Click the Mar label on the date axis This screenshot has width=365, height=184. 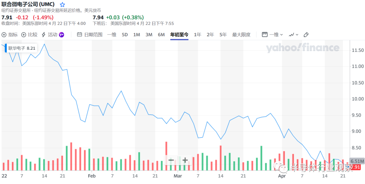click(x=178, y=176)
